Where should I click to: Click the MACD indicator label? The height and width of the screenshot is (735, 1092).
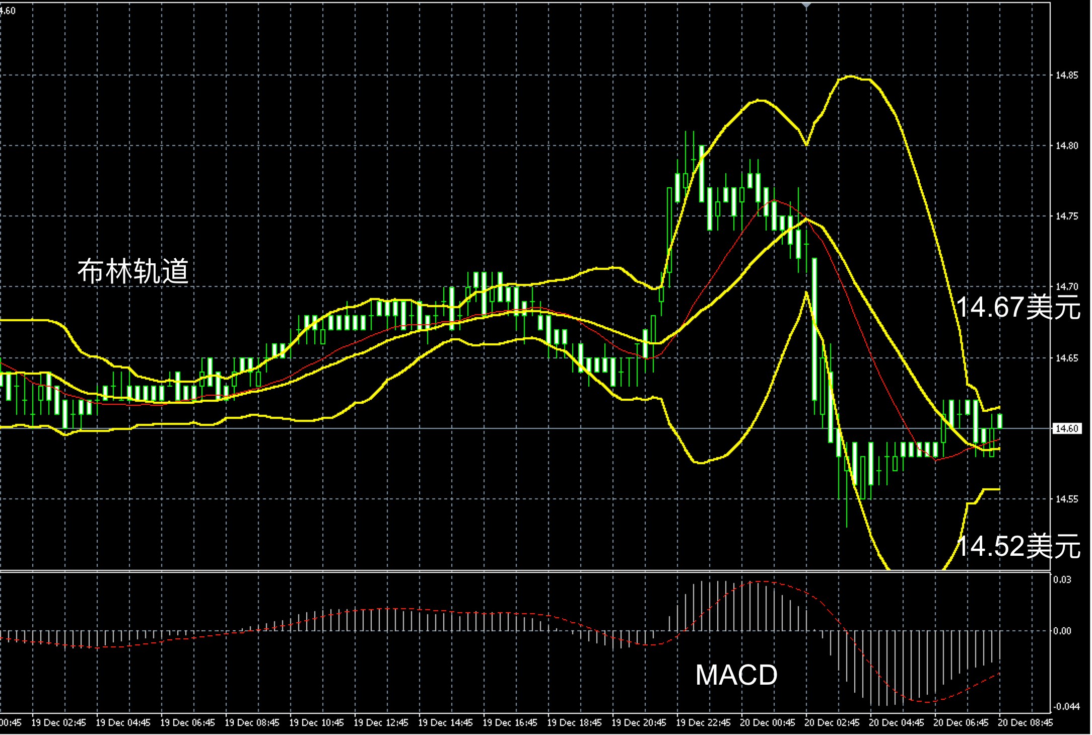(736, 675)
